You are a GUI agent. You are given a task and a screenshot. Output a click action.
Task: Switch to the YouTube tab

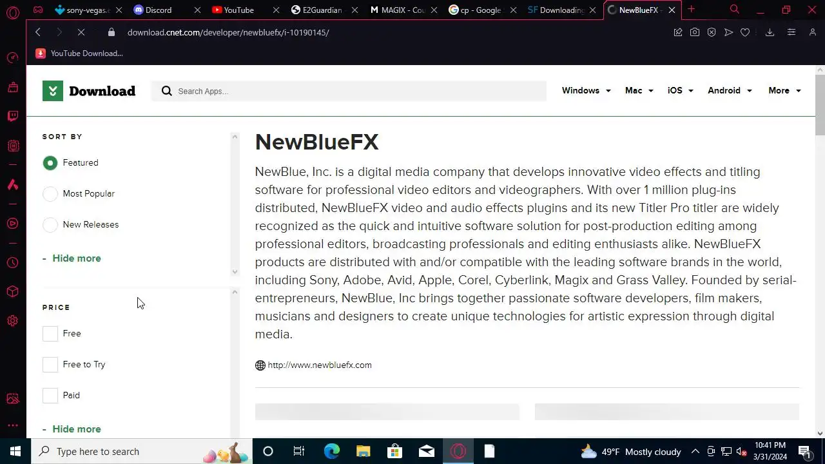click(x=238, y=10)
